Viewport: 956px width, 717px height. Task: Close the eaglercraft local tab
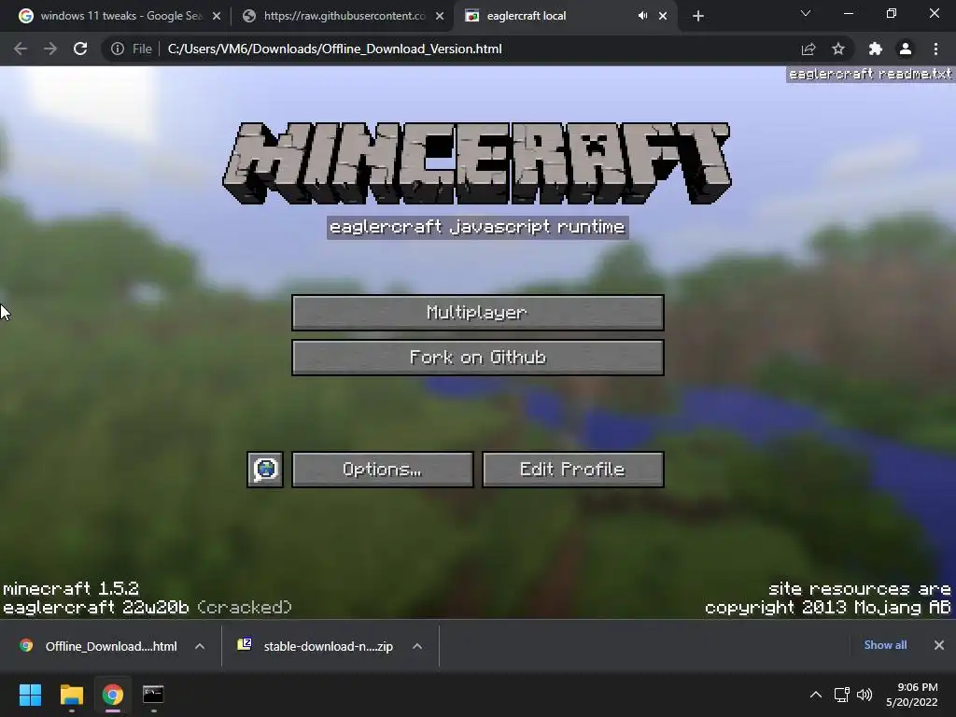click(663, 16)
